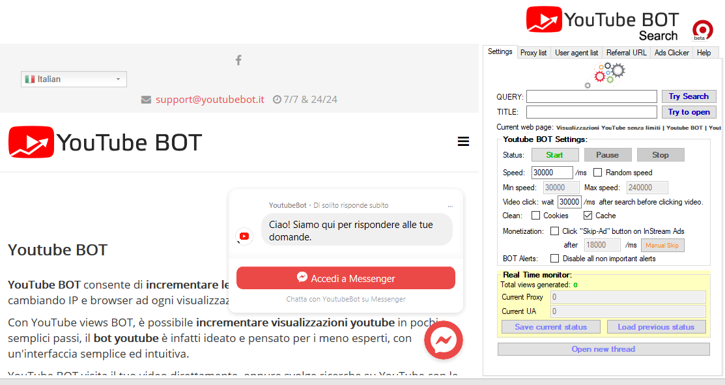Open the Ads Clicker tab

[x=672, y=53]
